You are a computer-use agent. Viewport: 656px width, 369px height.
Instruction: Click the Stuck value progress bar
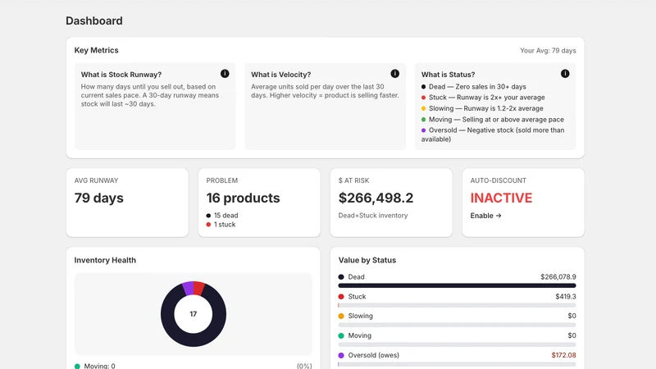(457, 305)
